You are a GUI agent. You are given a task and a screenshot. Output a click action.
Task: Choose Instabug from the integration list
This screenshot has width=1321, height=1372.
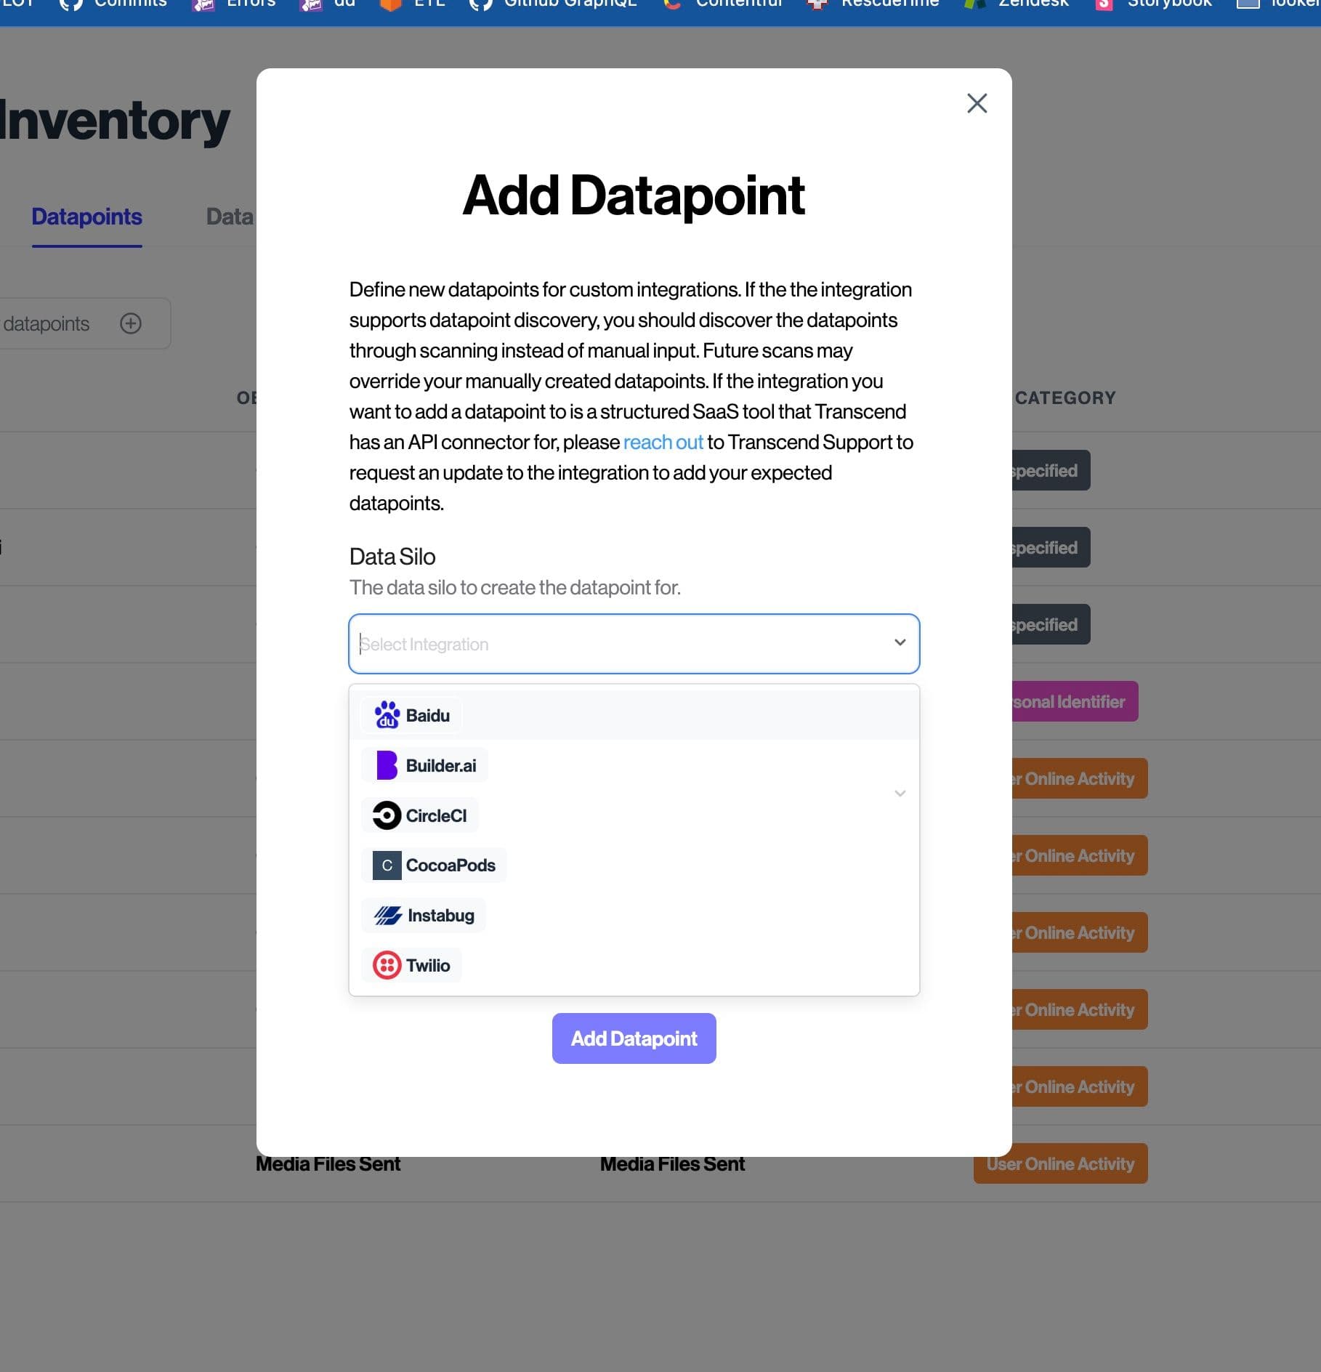click(x=440, y=916)
